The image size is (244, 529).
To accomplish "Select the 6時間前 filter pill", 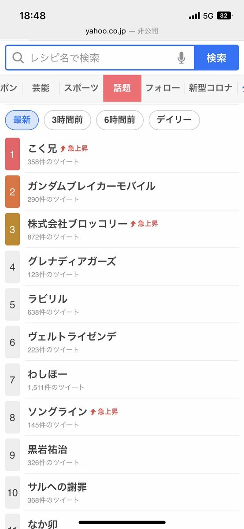I will (x=120, y=120).
